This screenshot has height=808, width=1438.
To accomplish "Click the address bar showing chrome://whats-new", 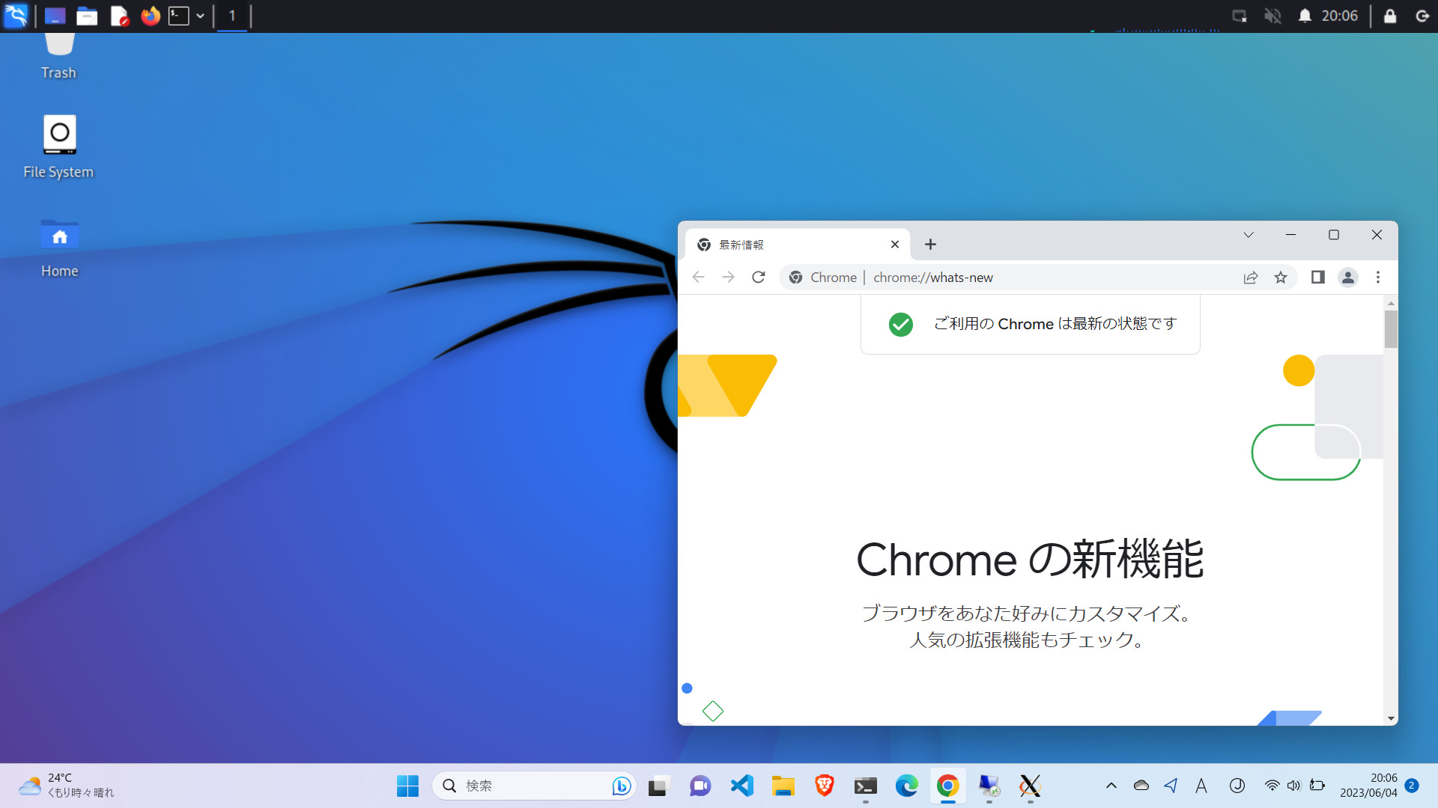I will click(974, 277).
